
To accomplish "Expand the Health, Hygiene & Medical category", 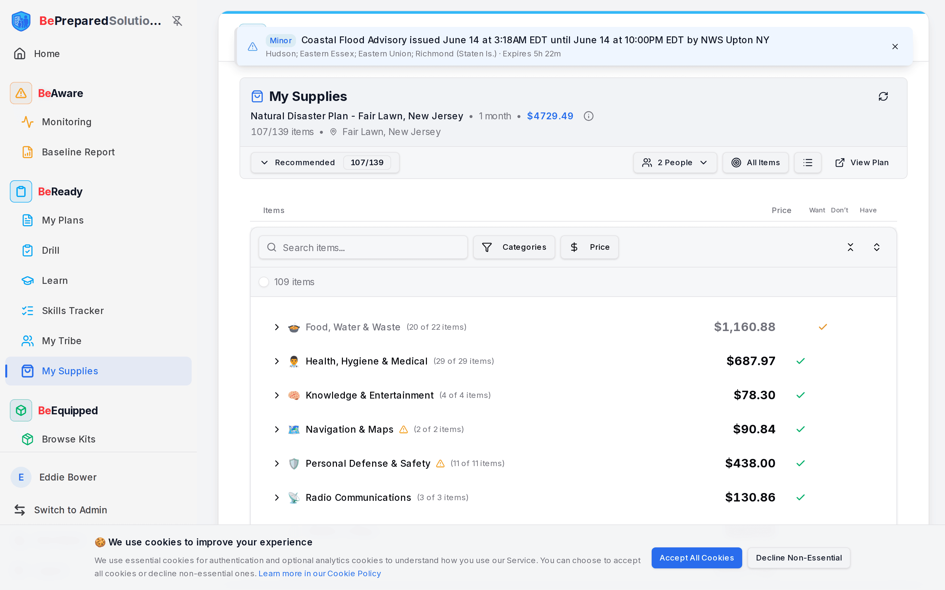I will [x=277, y=361].
